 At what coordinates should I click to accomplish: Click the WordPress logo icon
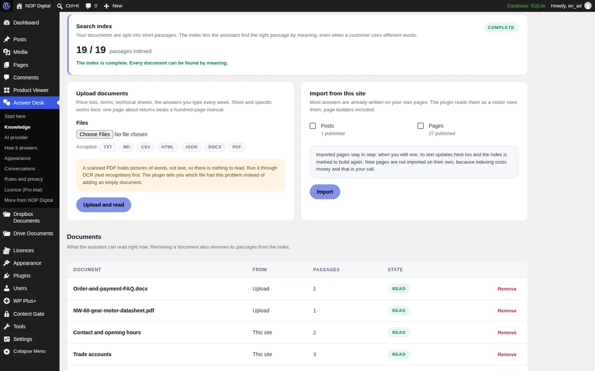click(x=7, y=6)
